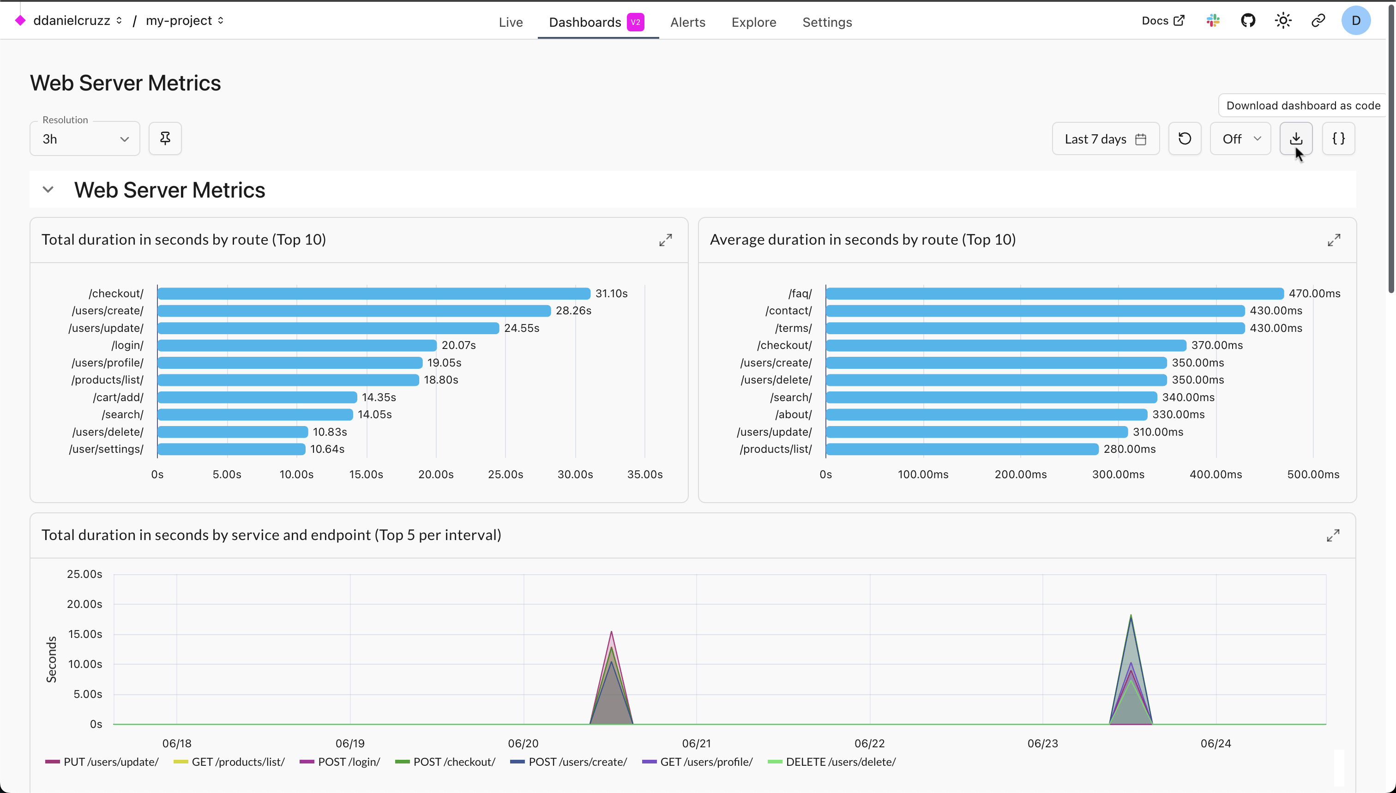This screenshot has height=793, width=1396.
Task: Click the GitHub icon in the header
Action: [x=1248, y=20]
